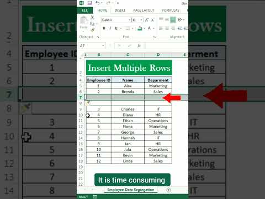Viewport: 265px width, 199px height.
Task: Click the Orientation text angle icon
Action: pos(180,19)
